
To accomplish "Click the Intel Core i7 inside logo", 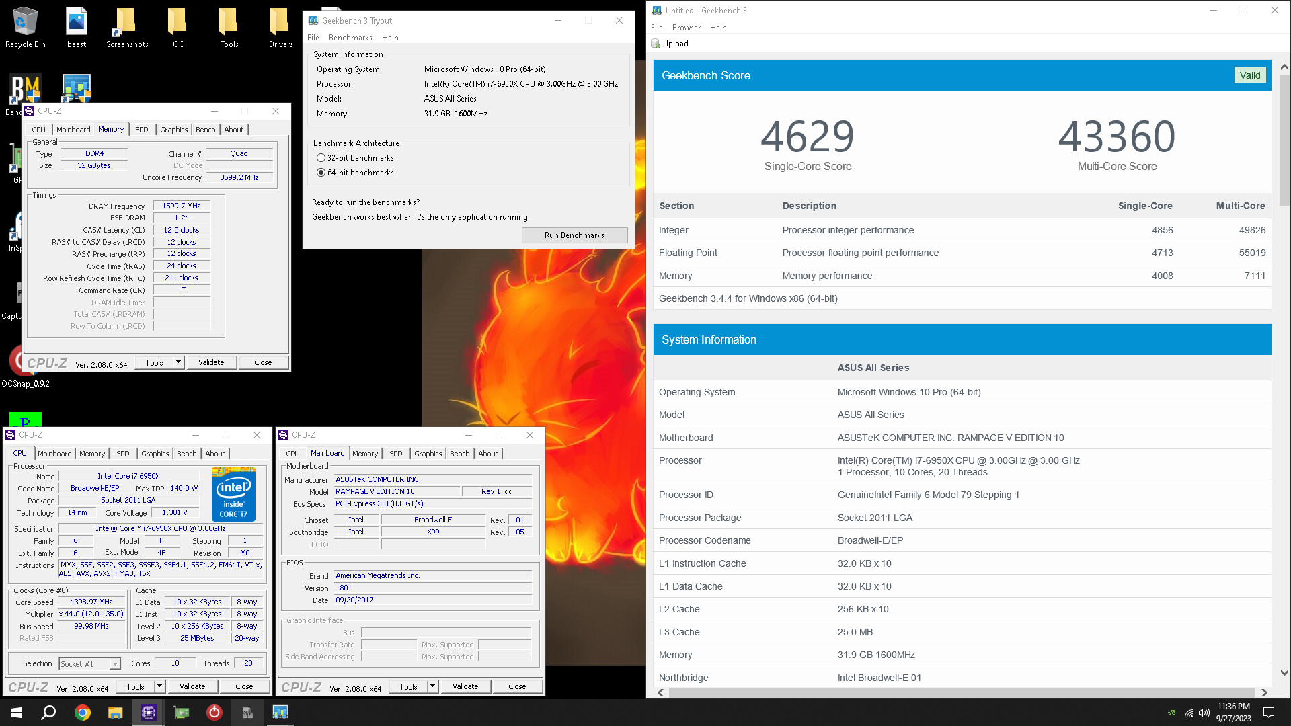I will [x=233, y=495].
